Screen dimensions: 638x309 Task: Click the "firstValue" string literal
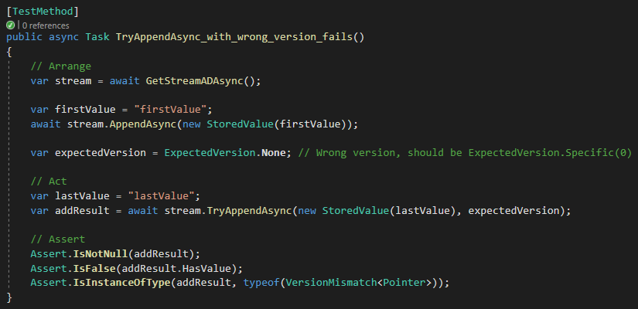coord(169,110)
